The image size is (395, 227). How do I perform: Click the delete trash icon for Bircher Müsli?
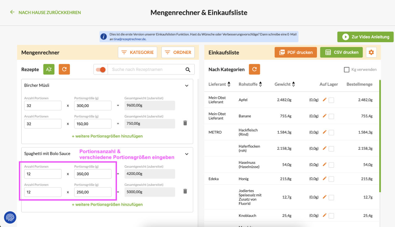[185, 123]
